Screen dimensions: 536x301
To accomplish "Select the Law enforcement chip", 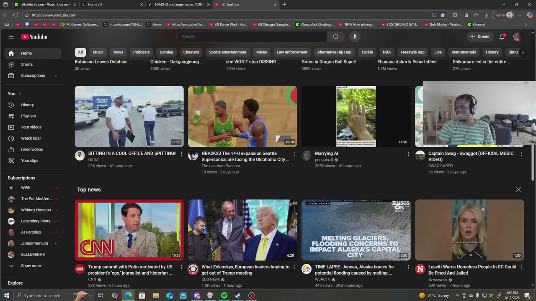I will click(292, 52).
